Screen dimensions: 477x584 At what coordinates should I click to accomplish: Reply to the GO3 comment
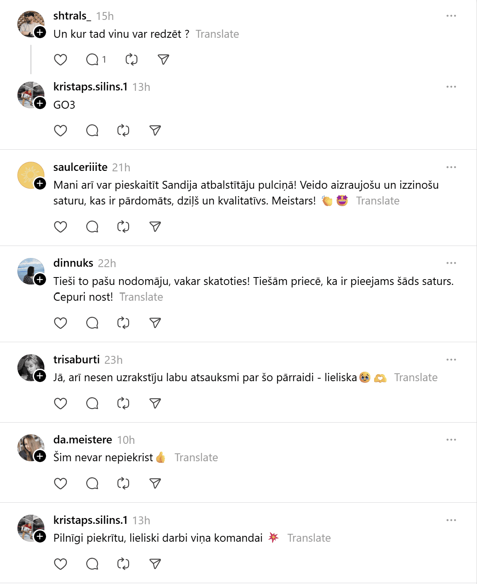(x=92, y=131)
